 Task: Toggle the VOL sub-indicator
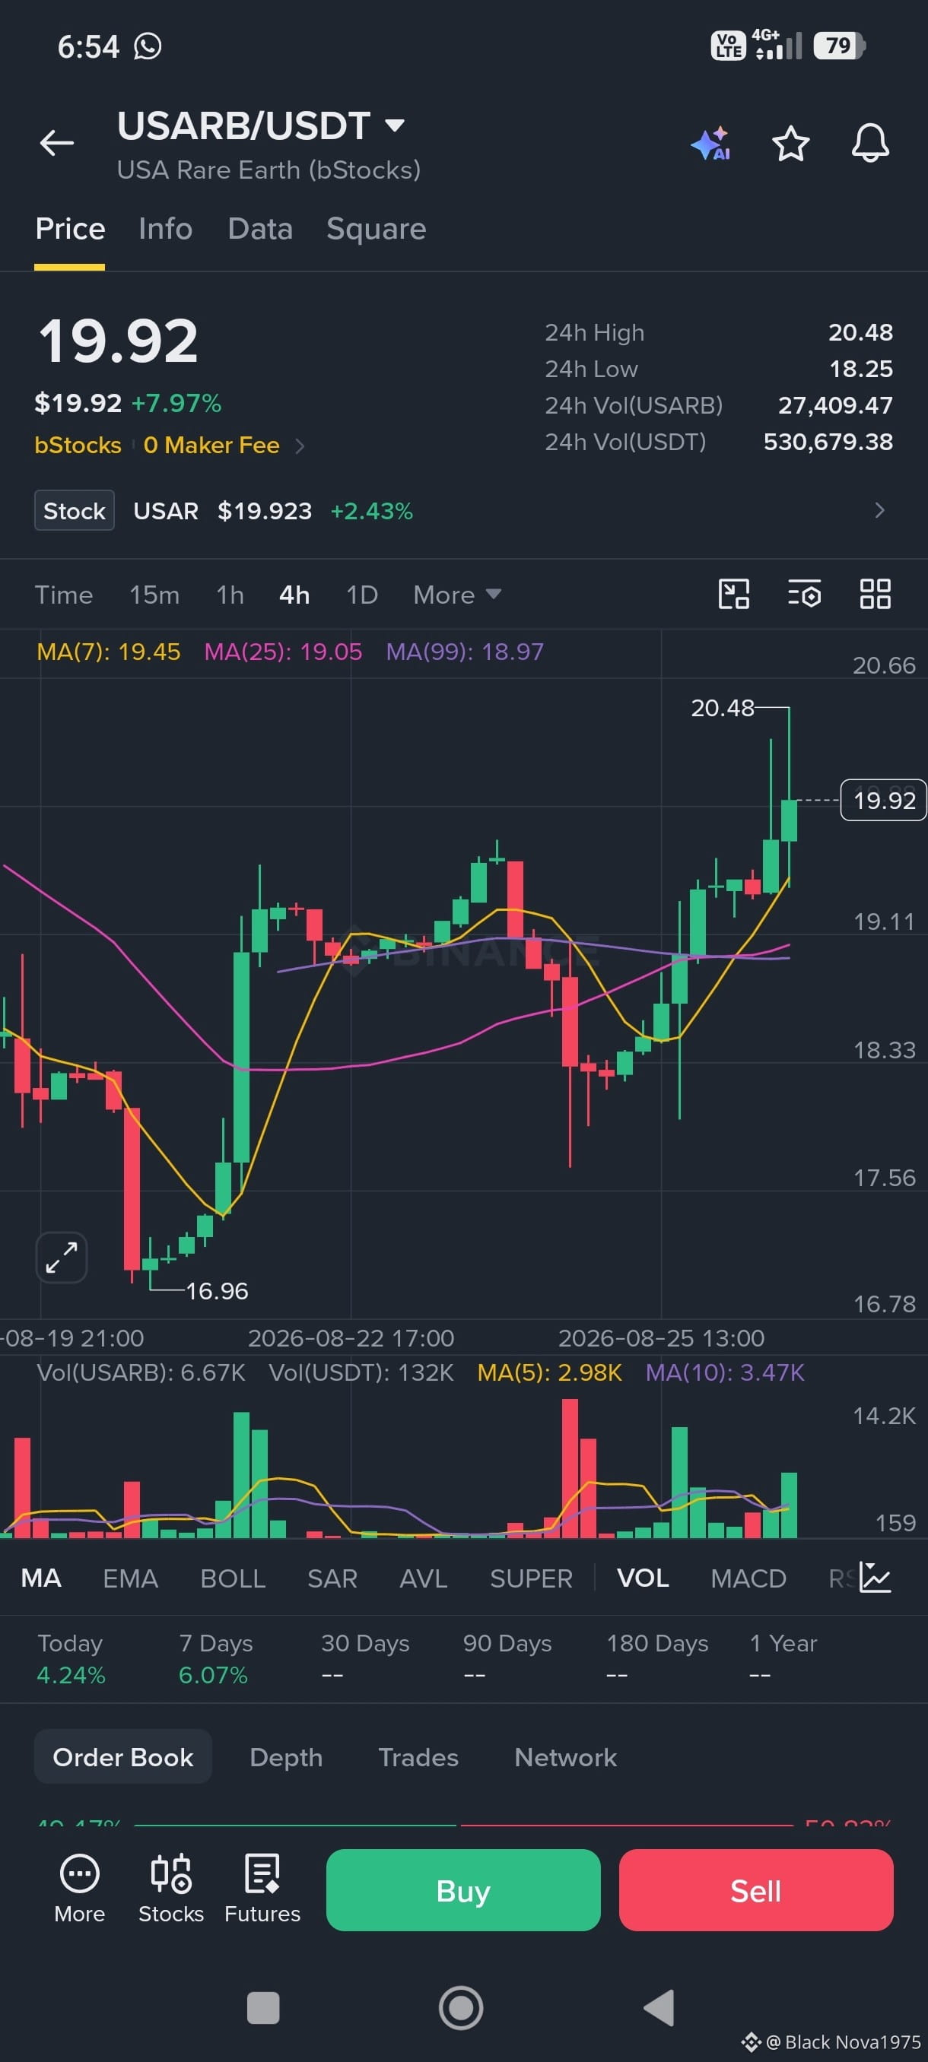[x=643, y=1578]
